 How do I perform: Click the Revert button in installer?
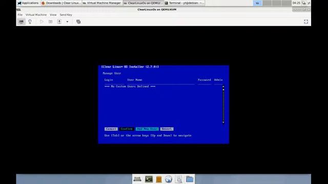tap(167, 129)
